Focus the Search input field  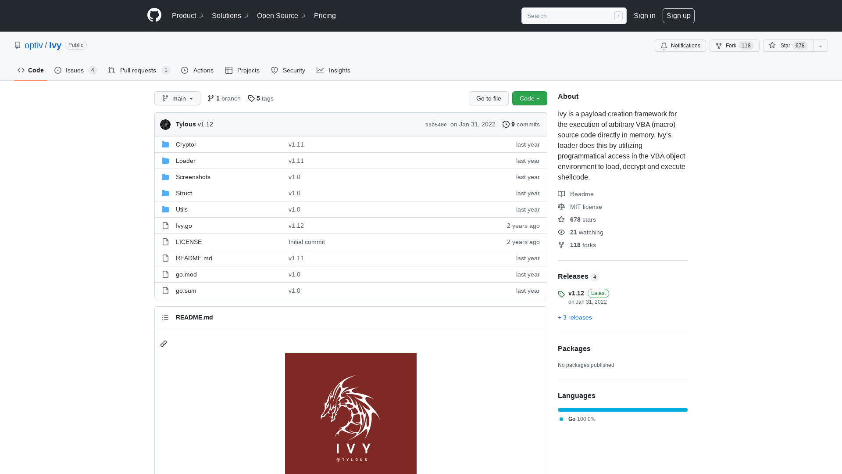click(x=574, y=16)
